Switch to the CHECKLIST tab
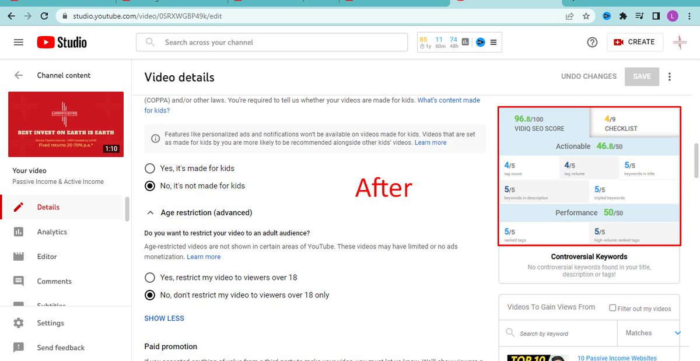This screenshot has height=361, width=700. tap(634, 122)
